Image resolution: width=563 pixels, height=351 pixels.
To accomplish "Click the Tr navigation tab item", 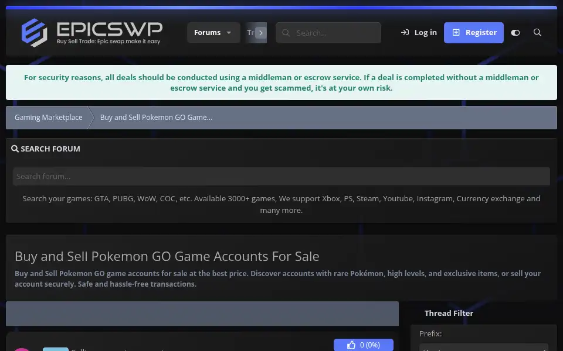I will pyautogui.click(x=250, y=33).
